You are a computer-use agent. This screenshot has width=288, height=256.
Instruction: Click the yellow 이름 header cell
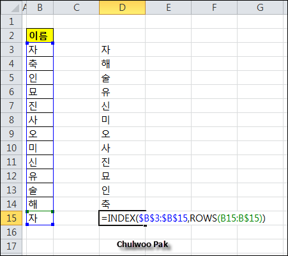point(40,36)
